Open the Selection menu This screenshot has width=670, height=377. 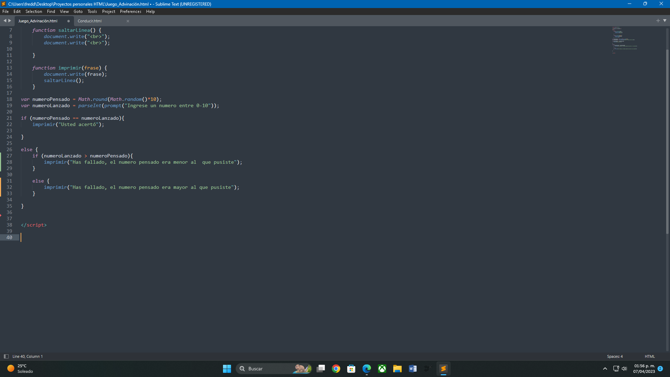coord(34,12)
